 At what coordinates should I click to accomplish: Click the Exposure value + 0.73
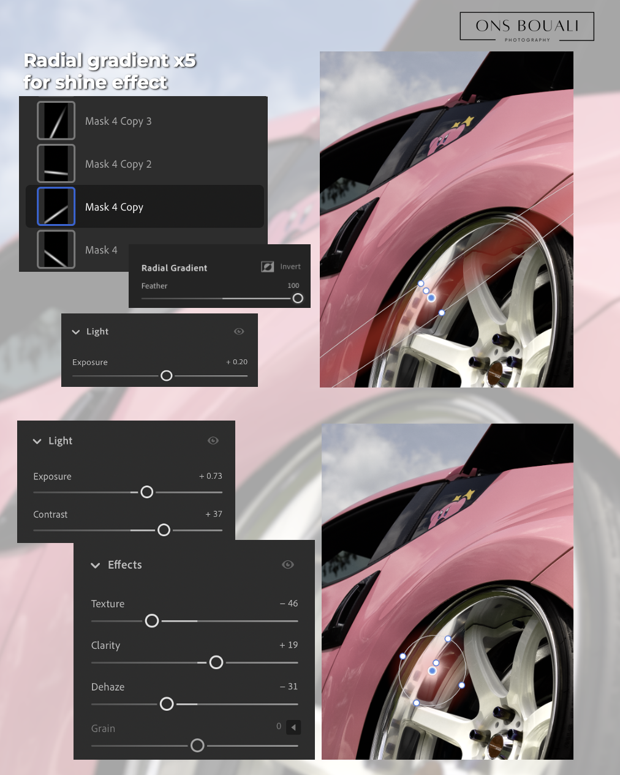[x=211, y=476]
